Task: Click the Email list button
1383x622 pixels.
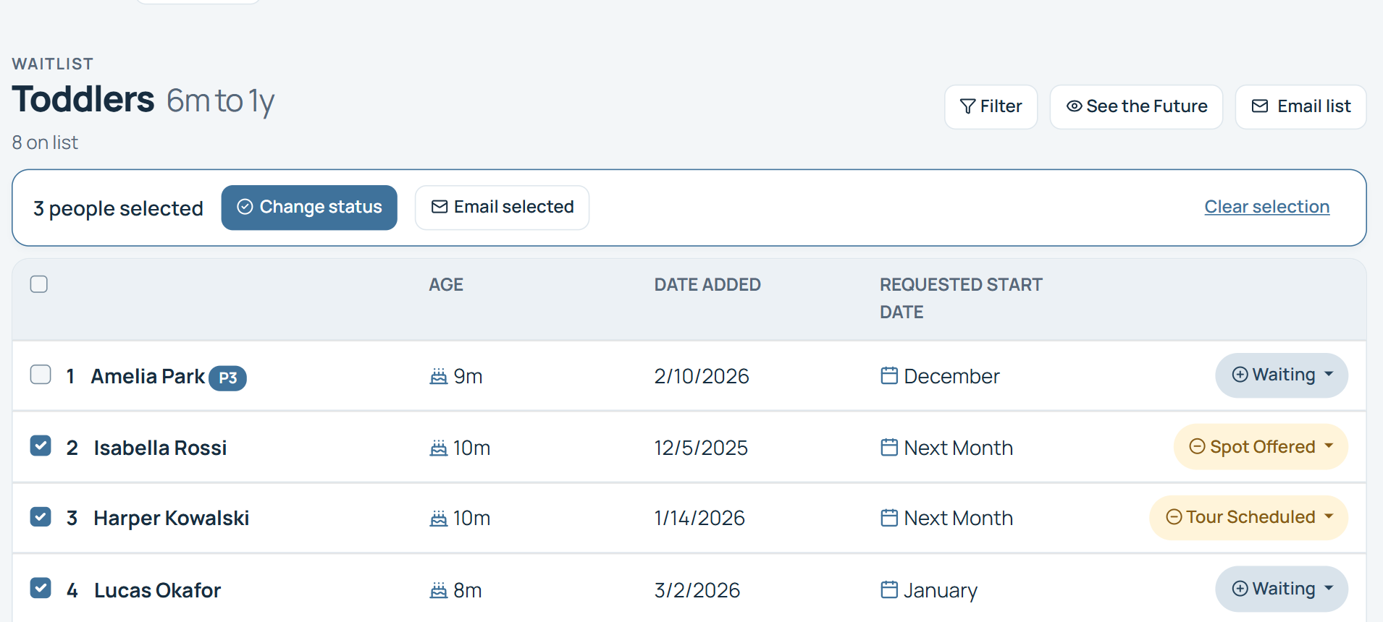Action: click(x=1300, y=107)
